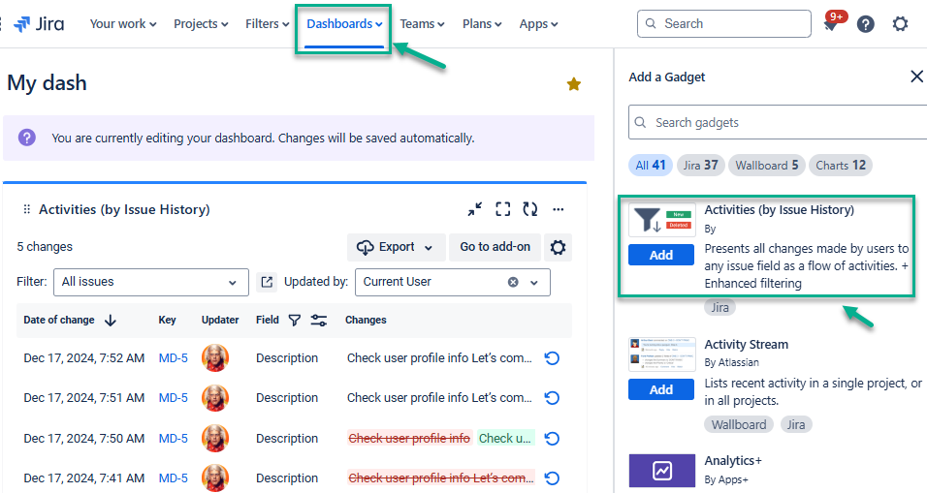Click the info question icon in editing banner
The width and height of the screenshot is (927, 493).
(x=26, y=138)
